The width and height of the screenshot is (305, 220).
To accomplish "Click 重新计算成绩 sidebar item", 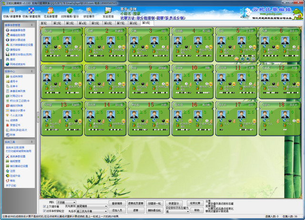I will point(16,40).
